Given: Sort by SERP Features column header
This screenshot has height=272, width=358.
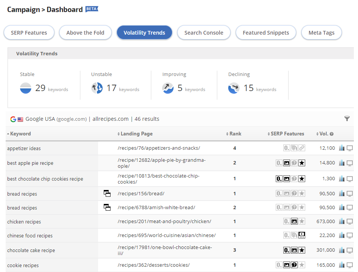Looking at the screenshot, I should [x=287, y=134].
